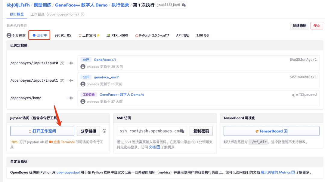This screenshot has height=182, width=325.
Task: Click the 工作目录 tag beside Demo/4
Action: pos(89,95)
